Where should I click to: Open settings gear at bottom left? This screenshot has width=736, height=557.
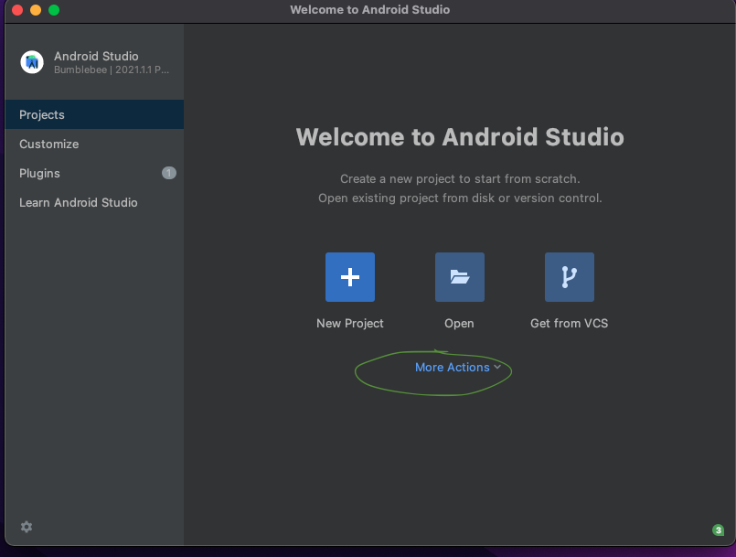click(27, 527)
